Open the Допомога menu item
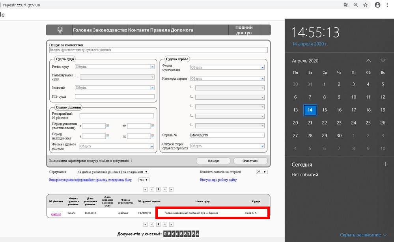This screenshot has height=242, width=394. [182, 30]
